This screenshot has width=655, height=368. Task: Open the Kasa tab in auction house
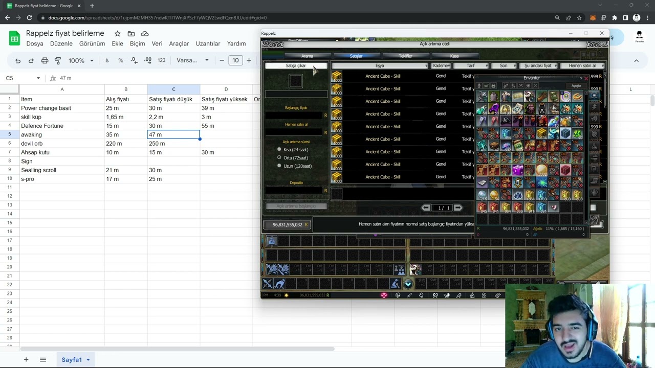pos(454,56)
